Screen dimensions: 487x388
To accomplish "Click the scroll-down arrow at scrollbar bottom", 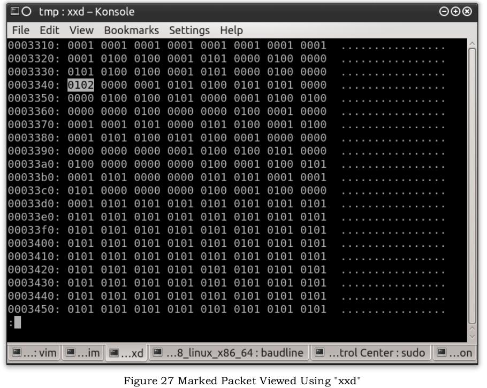I will coord(472,336).
